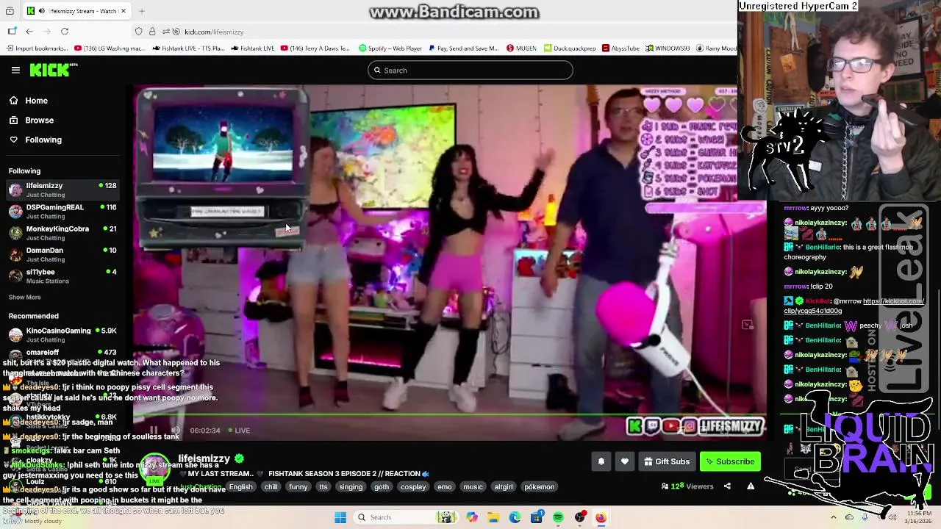
Task: Select the English tag
Action: [x=240, y=487]
